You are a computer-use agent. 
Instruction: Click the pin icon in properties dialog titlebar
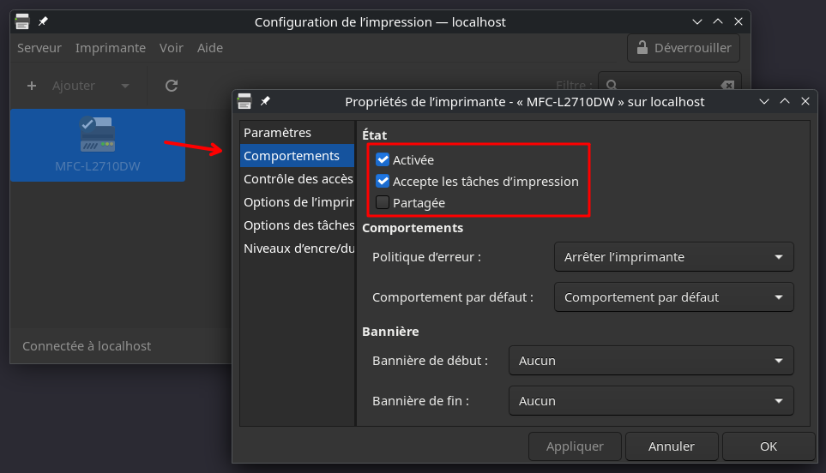(265, 101)
